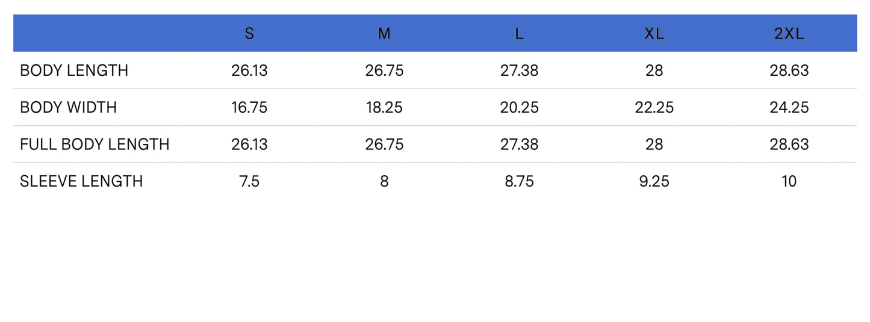Click sleeve length value 7.5
The image size is (870, 322).
click(249, 181)
